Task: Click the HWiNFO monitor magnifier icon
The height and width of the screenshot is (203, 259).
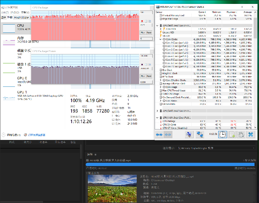Action: click(189, 135)
